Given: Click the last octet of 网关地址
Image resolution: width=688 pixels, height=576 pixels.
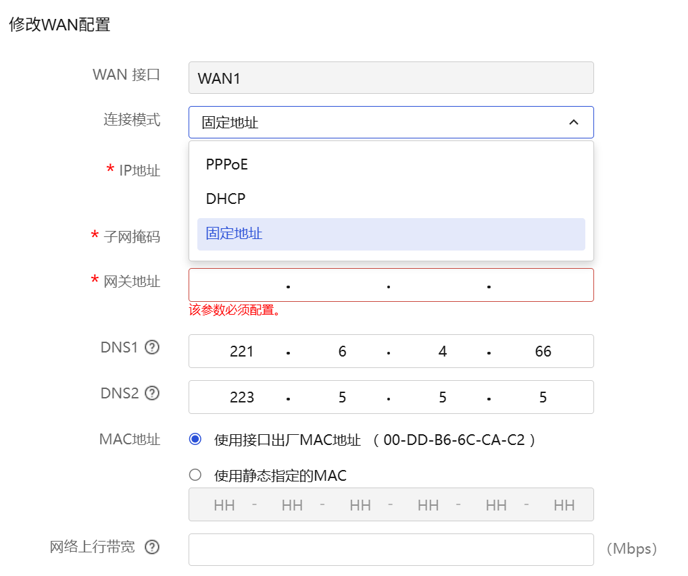Looking at the screenshot, I should [541, 286].
